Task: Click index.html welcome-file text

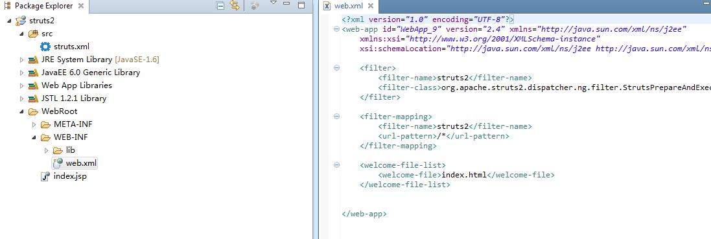Action: [x=464, y=175]
